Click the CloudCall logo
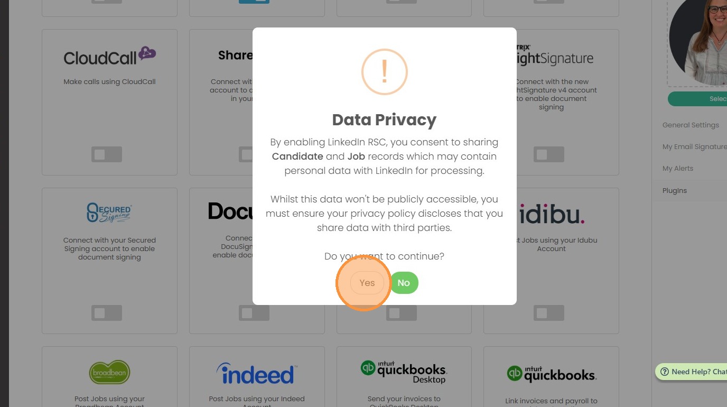Viewport: 727px width, 407px height. pyautogui.click(x=109, y=56)
